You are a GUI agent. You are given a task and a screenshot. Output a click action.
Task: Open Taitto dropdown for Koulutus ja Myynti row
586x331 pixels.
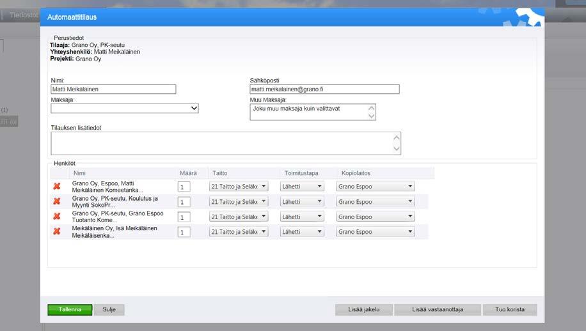(239, 201)
